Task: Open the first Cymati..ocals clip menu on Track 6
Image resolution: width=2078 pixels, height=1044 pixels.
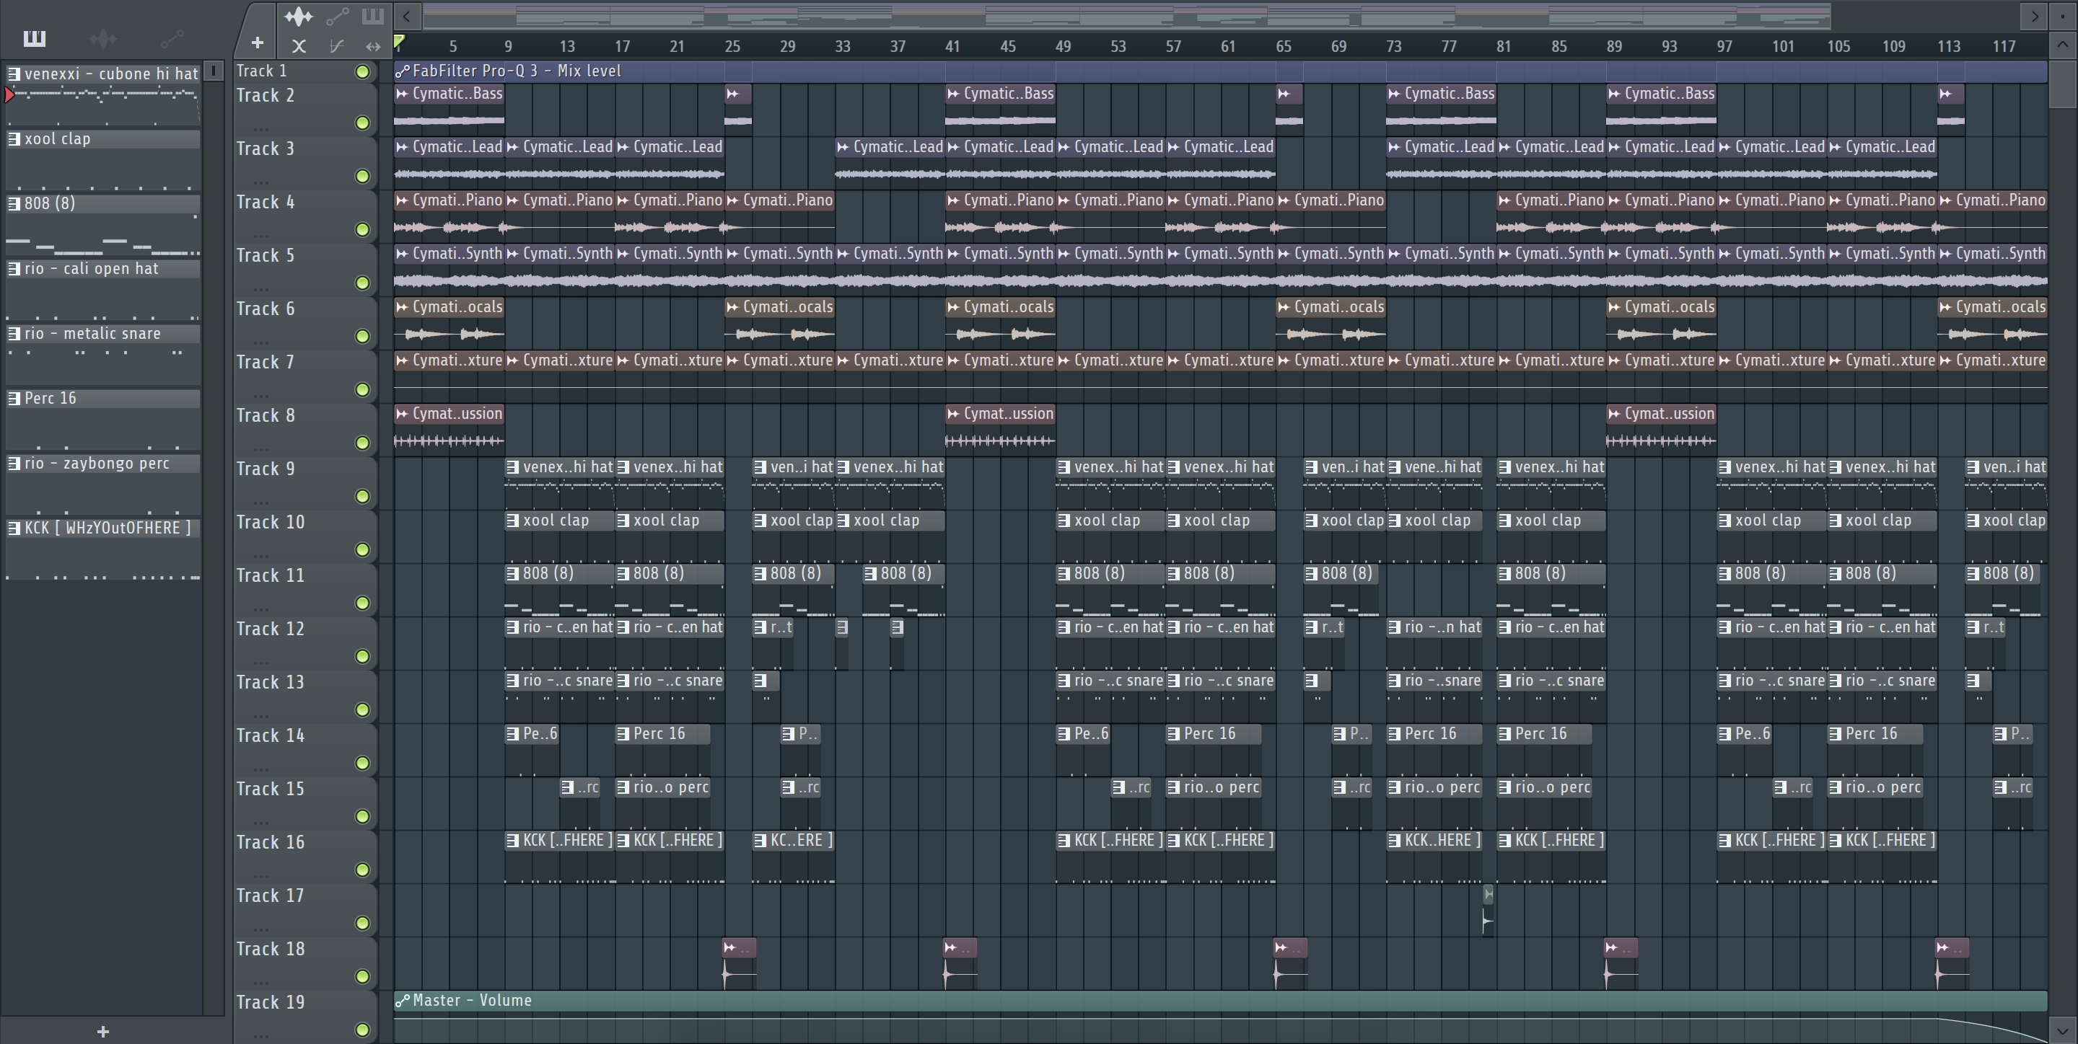Action: click(x=403, y=307)
